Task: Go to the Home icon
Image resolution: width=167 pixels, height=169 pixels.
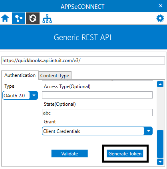Action: (x=5, y=18)
